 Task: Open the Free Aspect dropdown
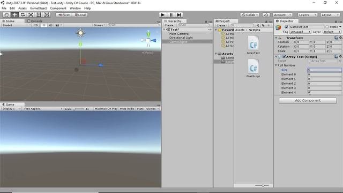coord(43,108)
